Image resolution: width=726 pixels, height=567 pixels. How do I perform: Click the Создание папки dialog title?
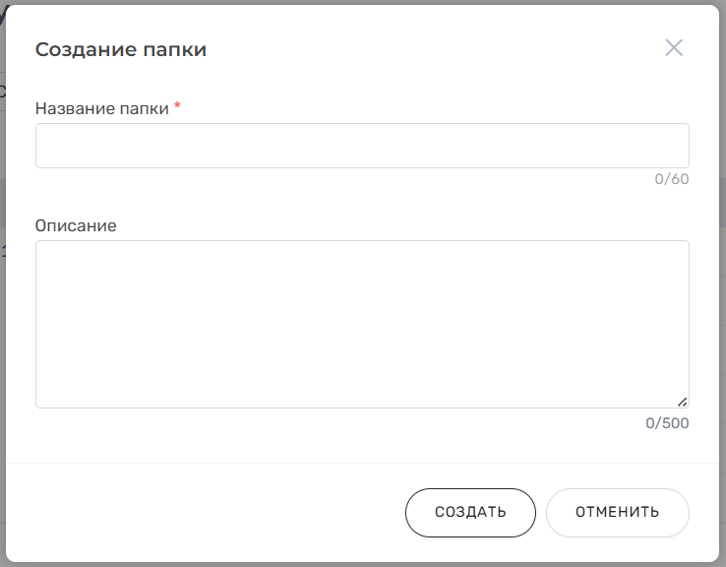121,49
